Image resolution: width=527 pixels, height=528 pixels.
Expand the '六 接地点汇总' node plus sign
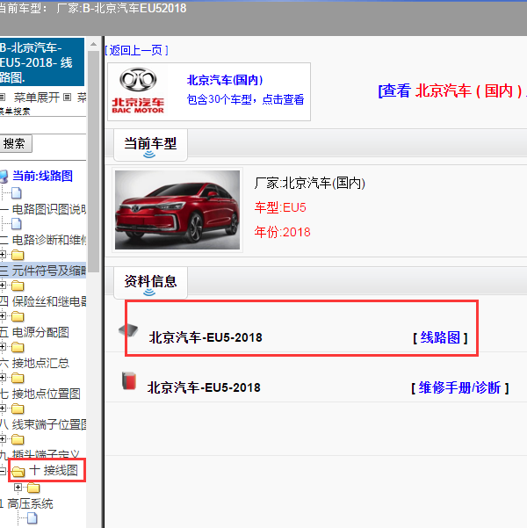click(3, 346)
